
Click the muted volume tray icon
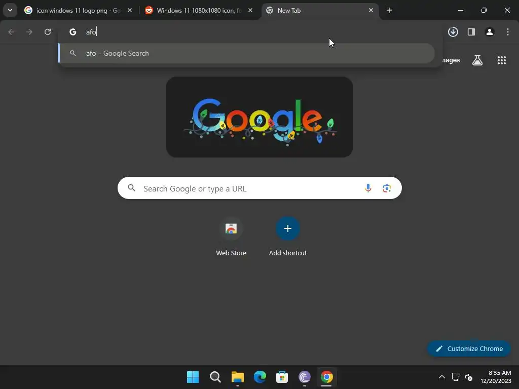click(469, 377)
